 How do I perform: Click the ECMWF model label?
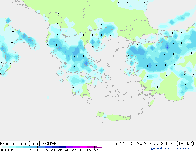[50, 144]
